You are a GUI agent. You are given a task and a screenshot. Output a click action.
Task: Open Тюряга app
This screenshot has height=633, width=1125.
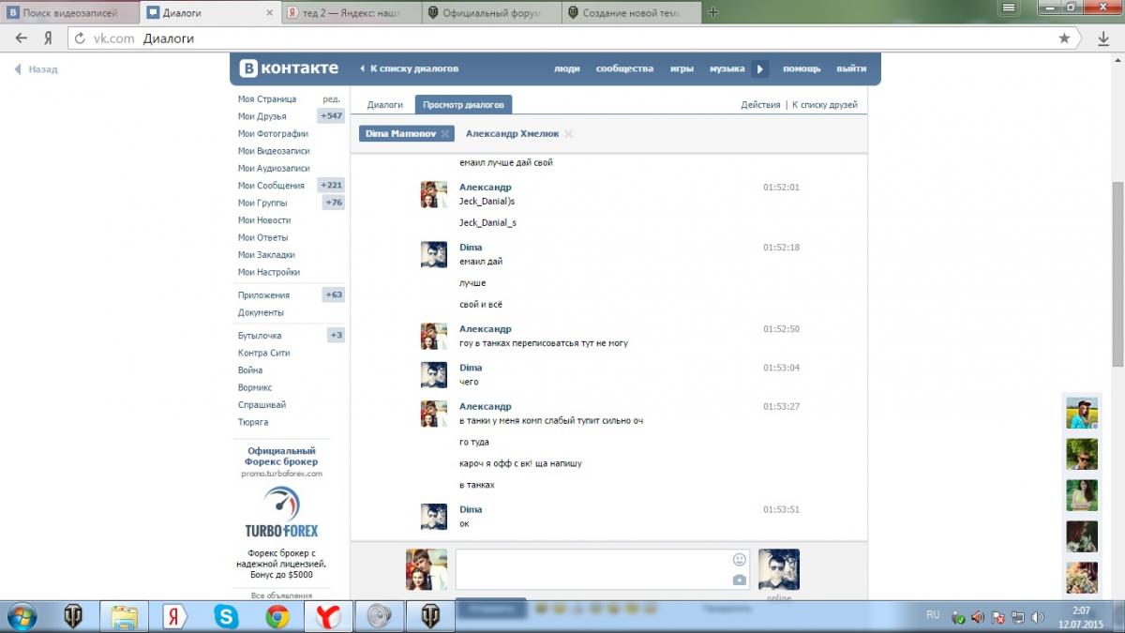253,422
